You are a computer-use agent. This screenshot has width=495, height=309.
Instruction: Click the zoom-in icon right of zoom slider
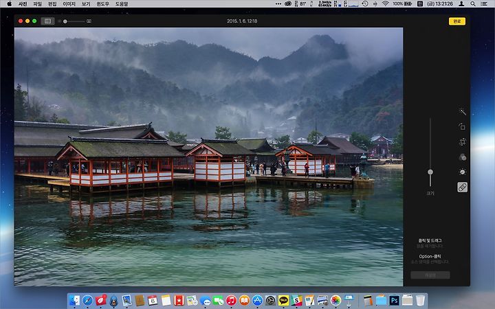click(x=89, y=21)
